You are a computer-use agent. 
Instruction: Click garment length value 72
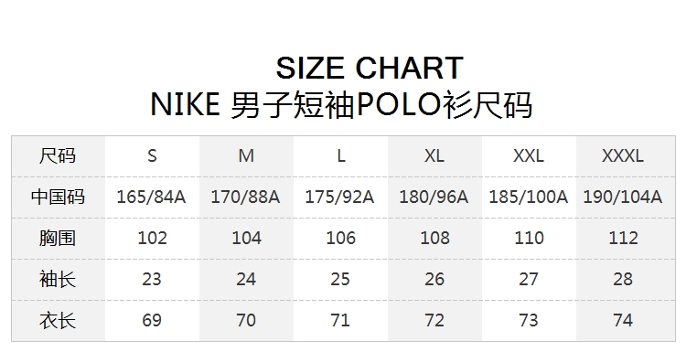pyautogui.click(x=434, y=321)
